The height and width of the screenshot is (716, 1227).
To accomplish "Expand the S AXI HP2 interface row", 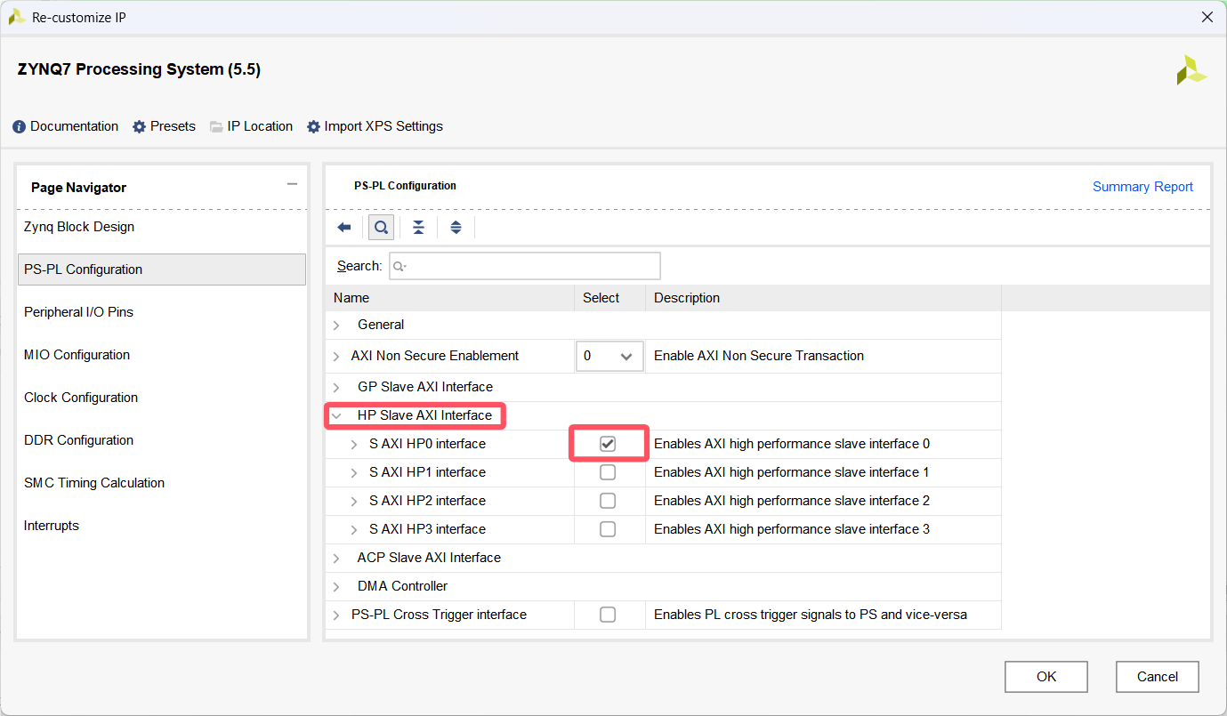I will (x=353, y=501).
